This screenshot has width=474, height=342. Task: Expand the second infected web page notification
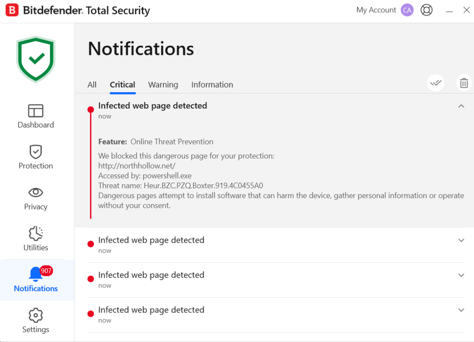pyautogui.click(x=461, y=240)
